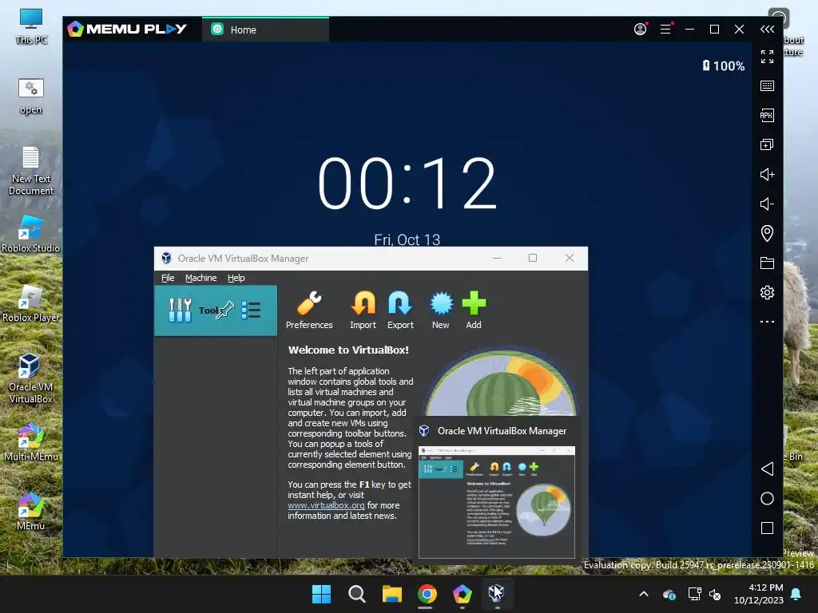Open the Machine menu in VirtualBox
The image size is (818, 613).
[x=201, y=278]
